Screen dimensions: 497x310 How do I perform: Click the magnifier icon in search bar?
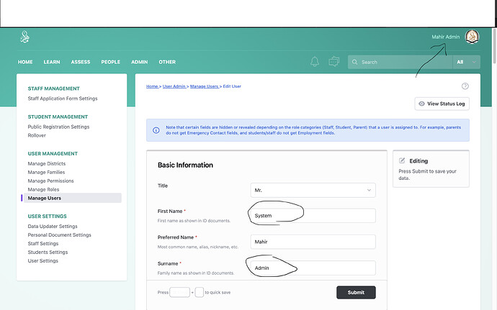pos(354,63)
